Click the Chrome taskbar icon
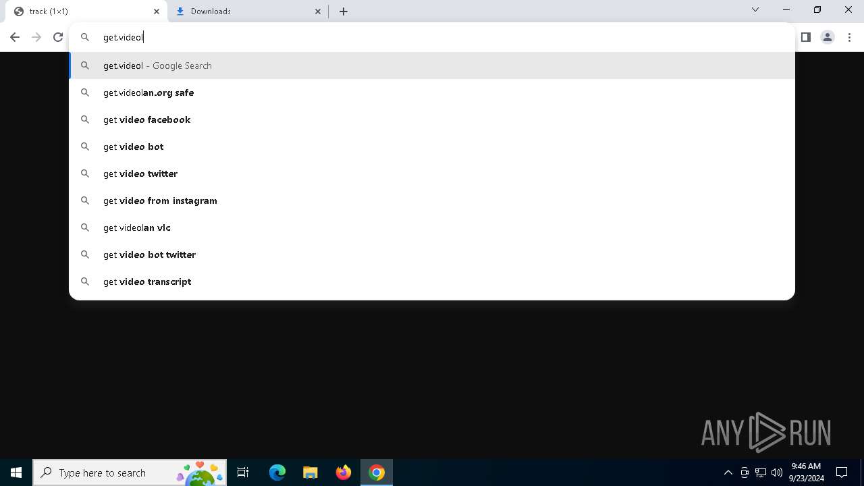The image size is (864, 486). point(377,473)
